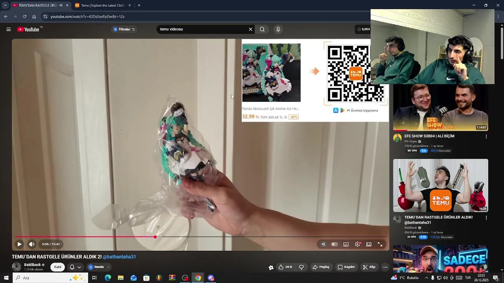Image resolution: width=504 pixels, height=283 pixels.
Task: Enter fullscreen mode
Action: (x=380, y=244)
